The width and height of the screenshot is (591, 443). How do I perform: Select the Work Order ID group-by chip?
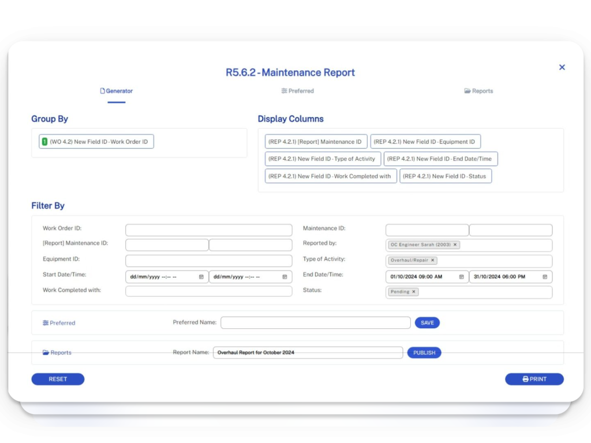(96, 142)
